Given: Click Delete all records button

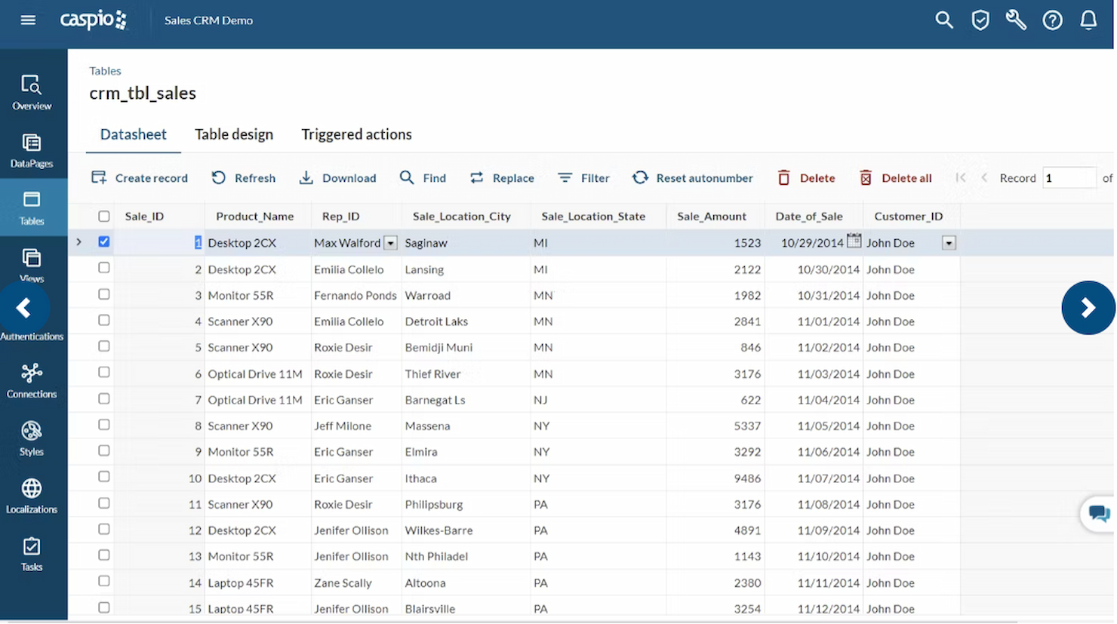Looking at the screenshot, I should (895, 178).
